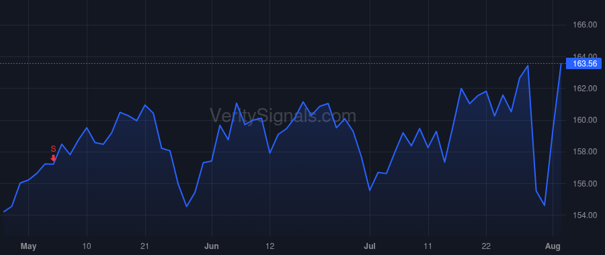Click the Aug date axis label
The image size is (605, 255).
coord(553,246)
